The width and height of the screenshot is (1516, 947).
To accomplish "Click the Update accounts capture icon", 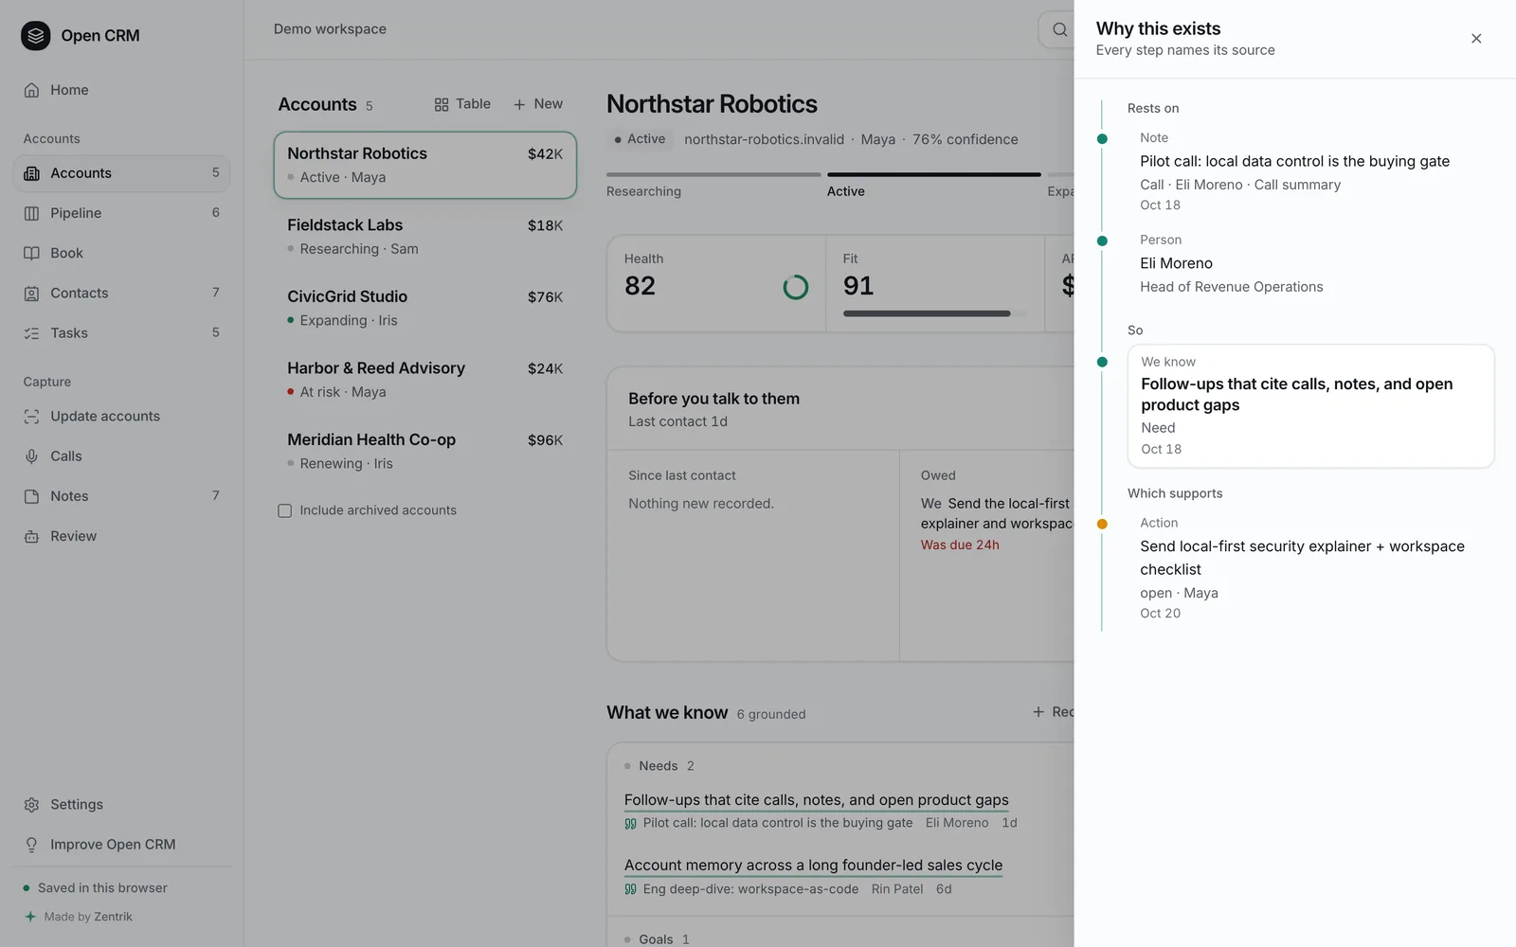I will (x=31, y=417).
